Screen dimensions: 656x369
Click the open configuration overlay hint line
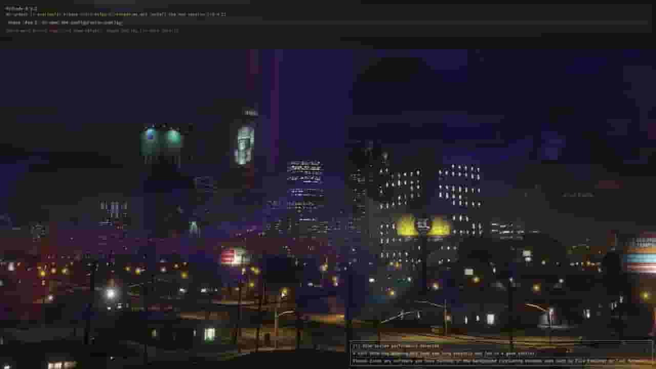(x=65, y=23)
